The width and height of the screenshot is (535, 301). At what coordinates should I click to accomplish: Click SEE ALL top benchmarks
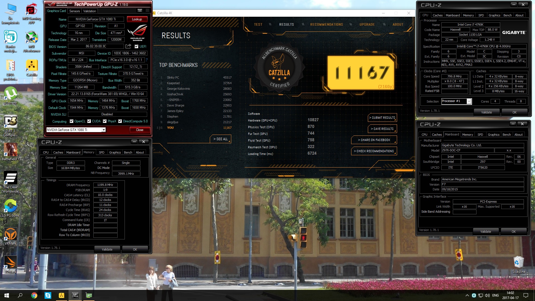click(220, 139)
